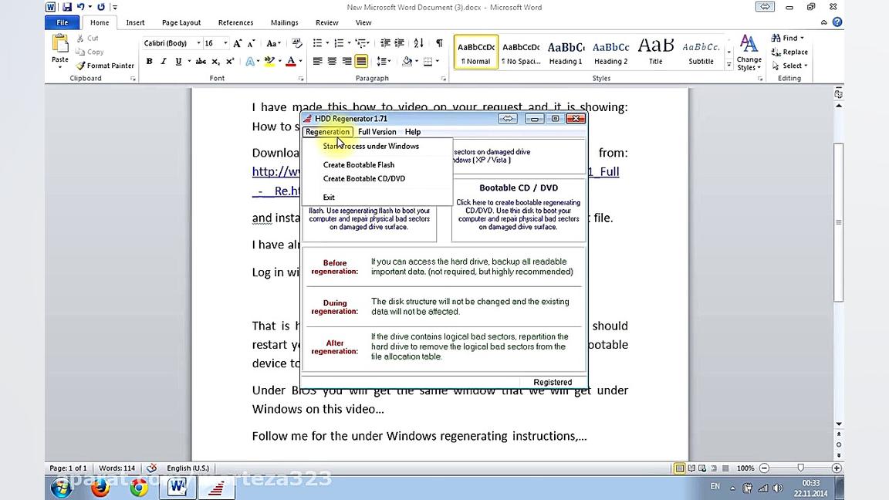Toggle Align Text Right
This screenshot has width=889, height=500.
(x=347, y=61)
